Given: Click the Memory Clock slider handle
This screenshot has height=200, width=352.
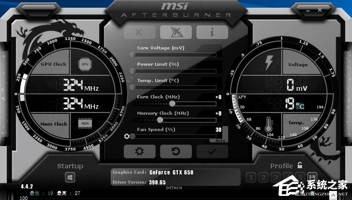Looking at the screenshot, I should coord(160,120).
